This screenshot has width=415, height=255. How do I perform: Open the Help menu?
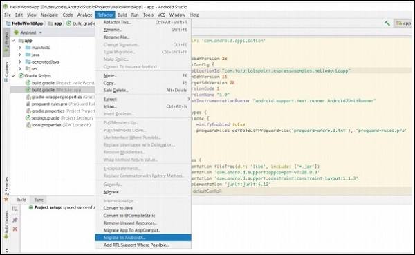point(194,15)
